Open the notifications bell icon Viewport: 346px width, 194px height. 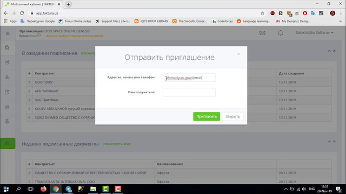[x=281, y=33]
